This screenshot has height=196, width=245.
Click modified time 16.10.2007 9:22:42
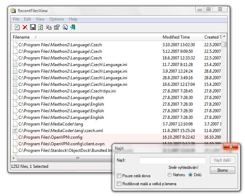tap(179, 137)
